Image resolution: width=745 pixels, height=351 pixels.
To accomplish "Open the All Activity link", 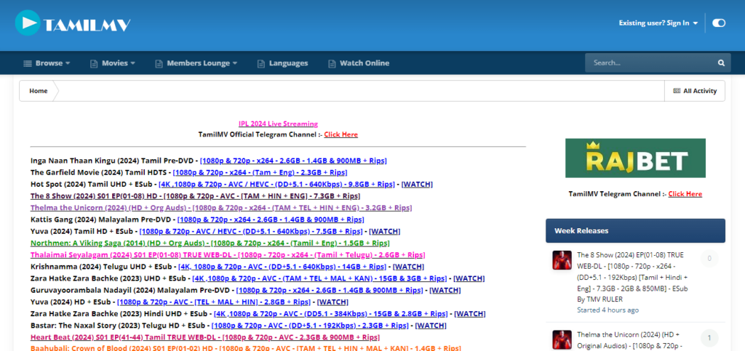I will [x=695, y=91].
